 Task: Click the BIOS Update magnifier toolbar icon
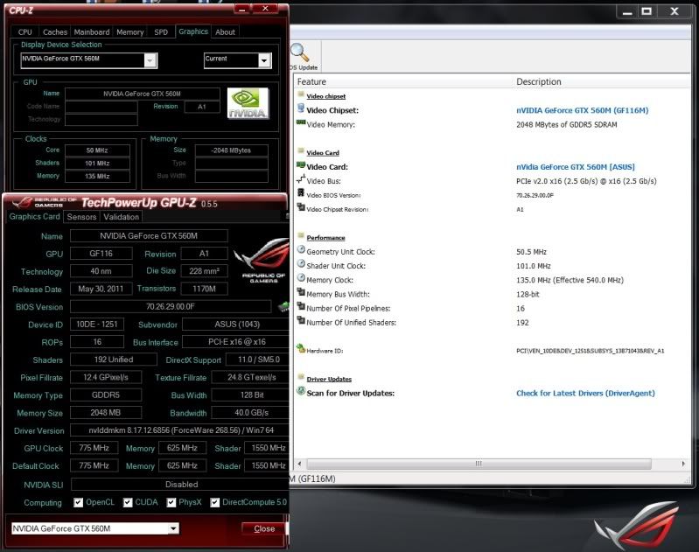[300, 53]
